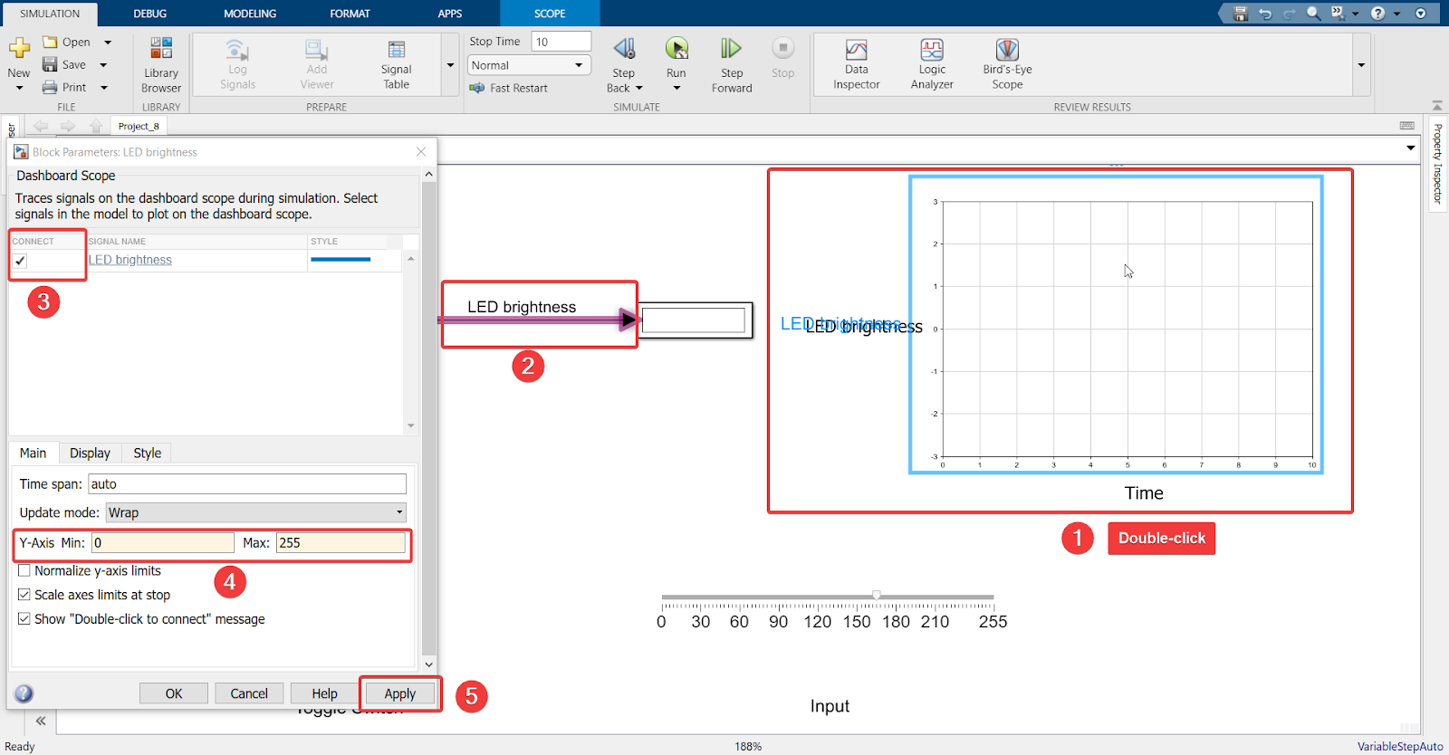The width and height of the screenshot is (1449, 755).
Task: Expand the Review Results gallery arrow
Action: pos(1361,65)
